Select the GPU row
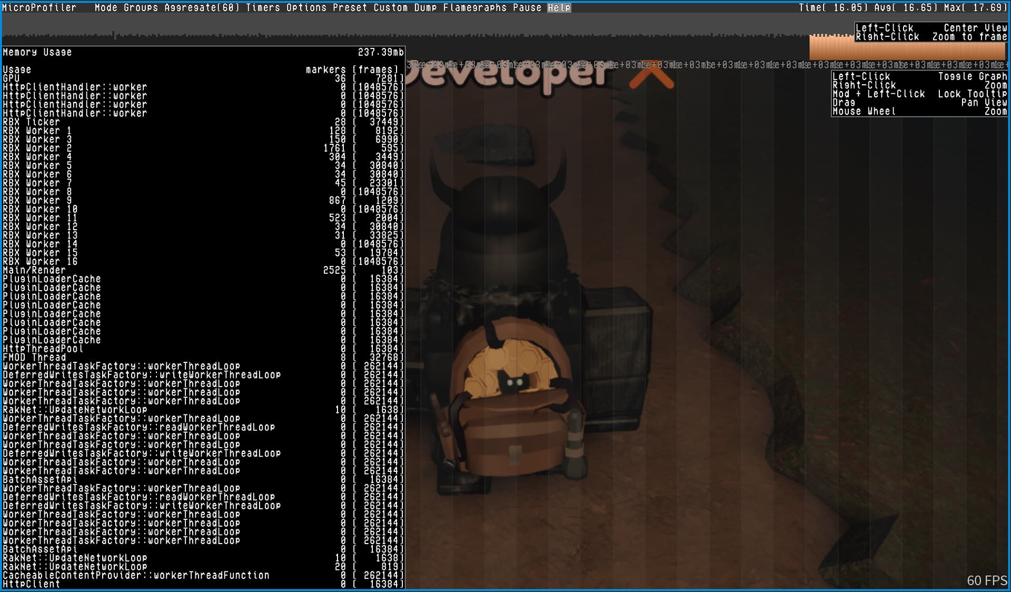 coord(203,78)
